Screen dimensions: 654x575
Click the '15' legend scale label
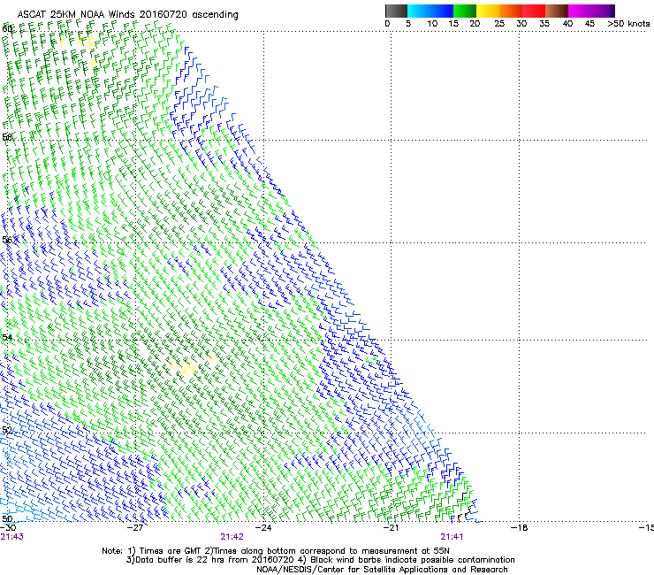pos(453,24)
